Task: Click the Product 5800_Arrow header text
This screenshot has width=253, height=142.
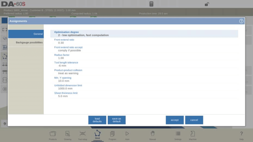Action: (x=39, y=10)
